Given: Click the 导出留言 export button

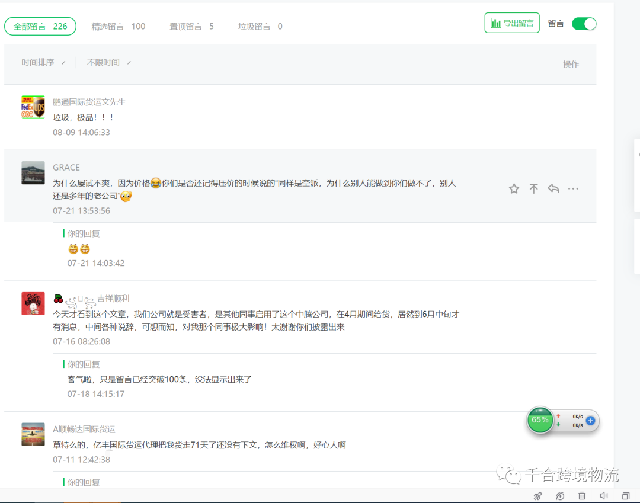Looking at the screenshot, I should (512, 23).
